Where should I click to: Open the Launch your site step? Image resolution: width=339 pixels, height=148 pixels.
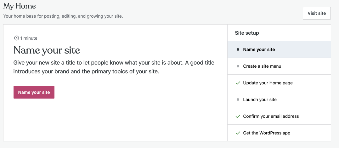tap(260, 100)
